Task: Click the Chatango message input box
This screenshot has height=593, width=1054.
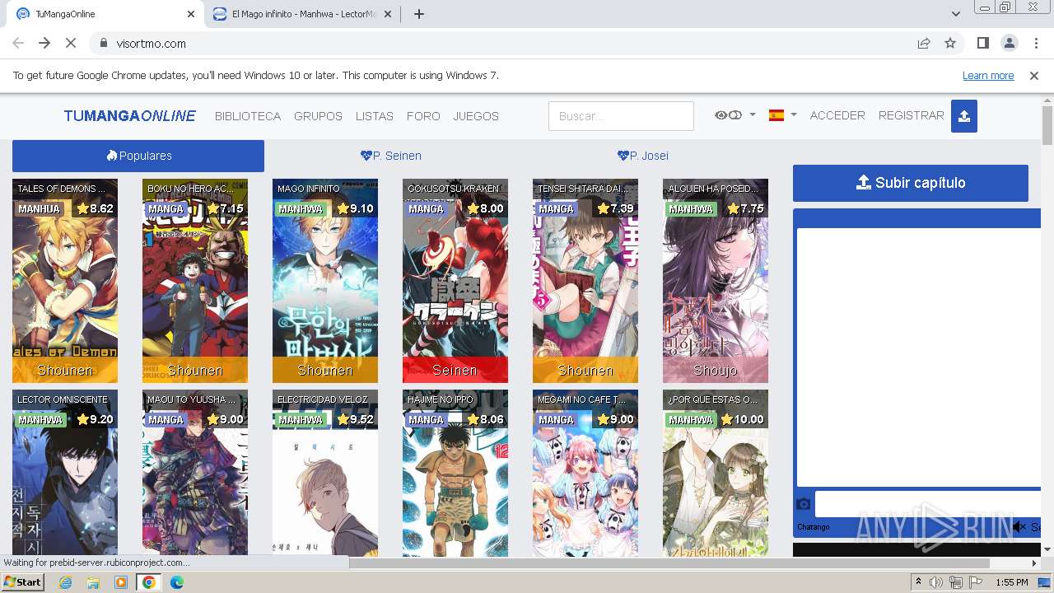Action: 928,504
